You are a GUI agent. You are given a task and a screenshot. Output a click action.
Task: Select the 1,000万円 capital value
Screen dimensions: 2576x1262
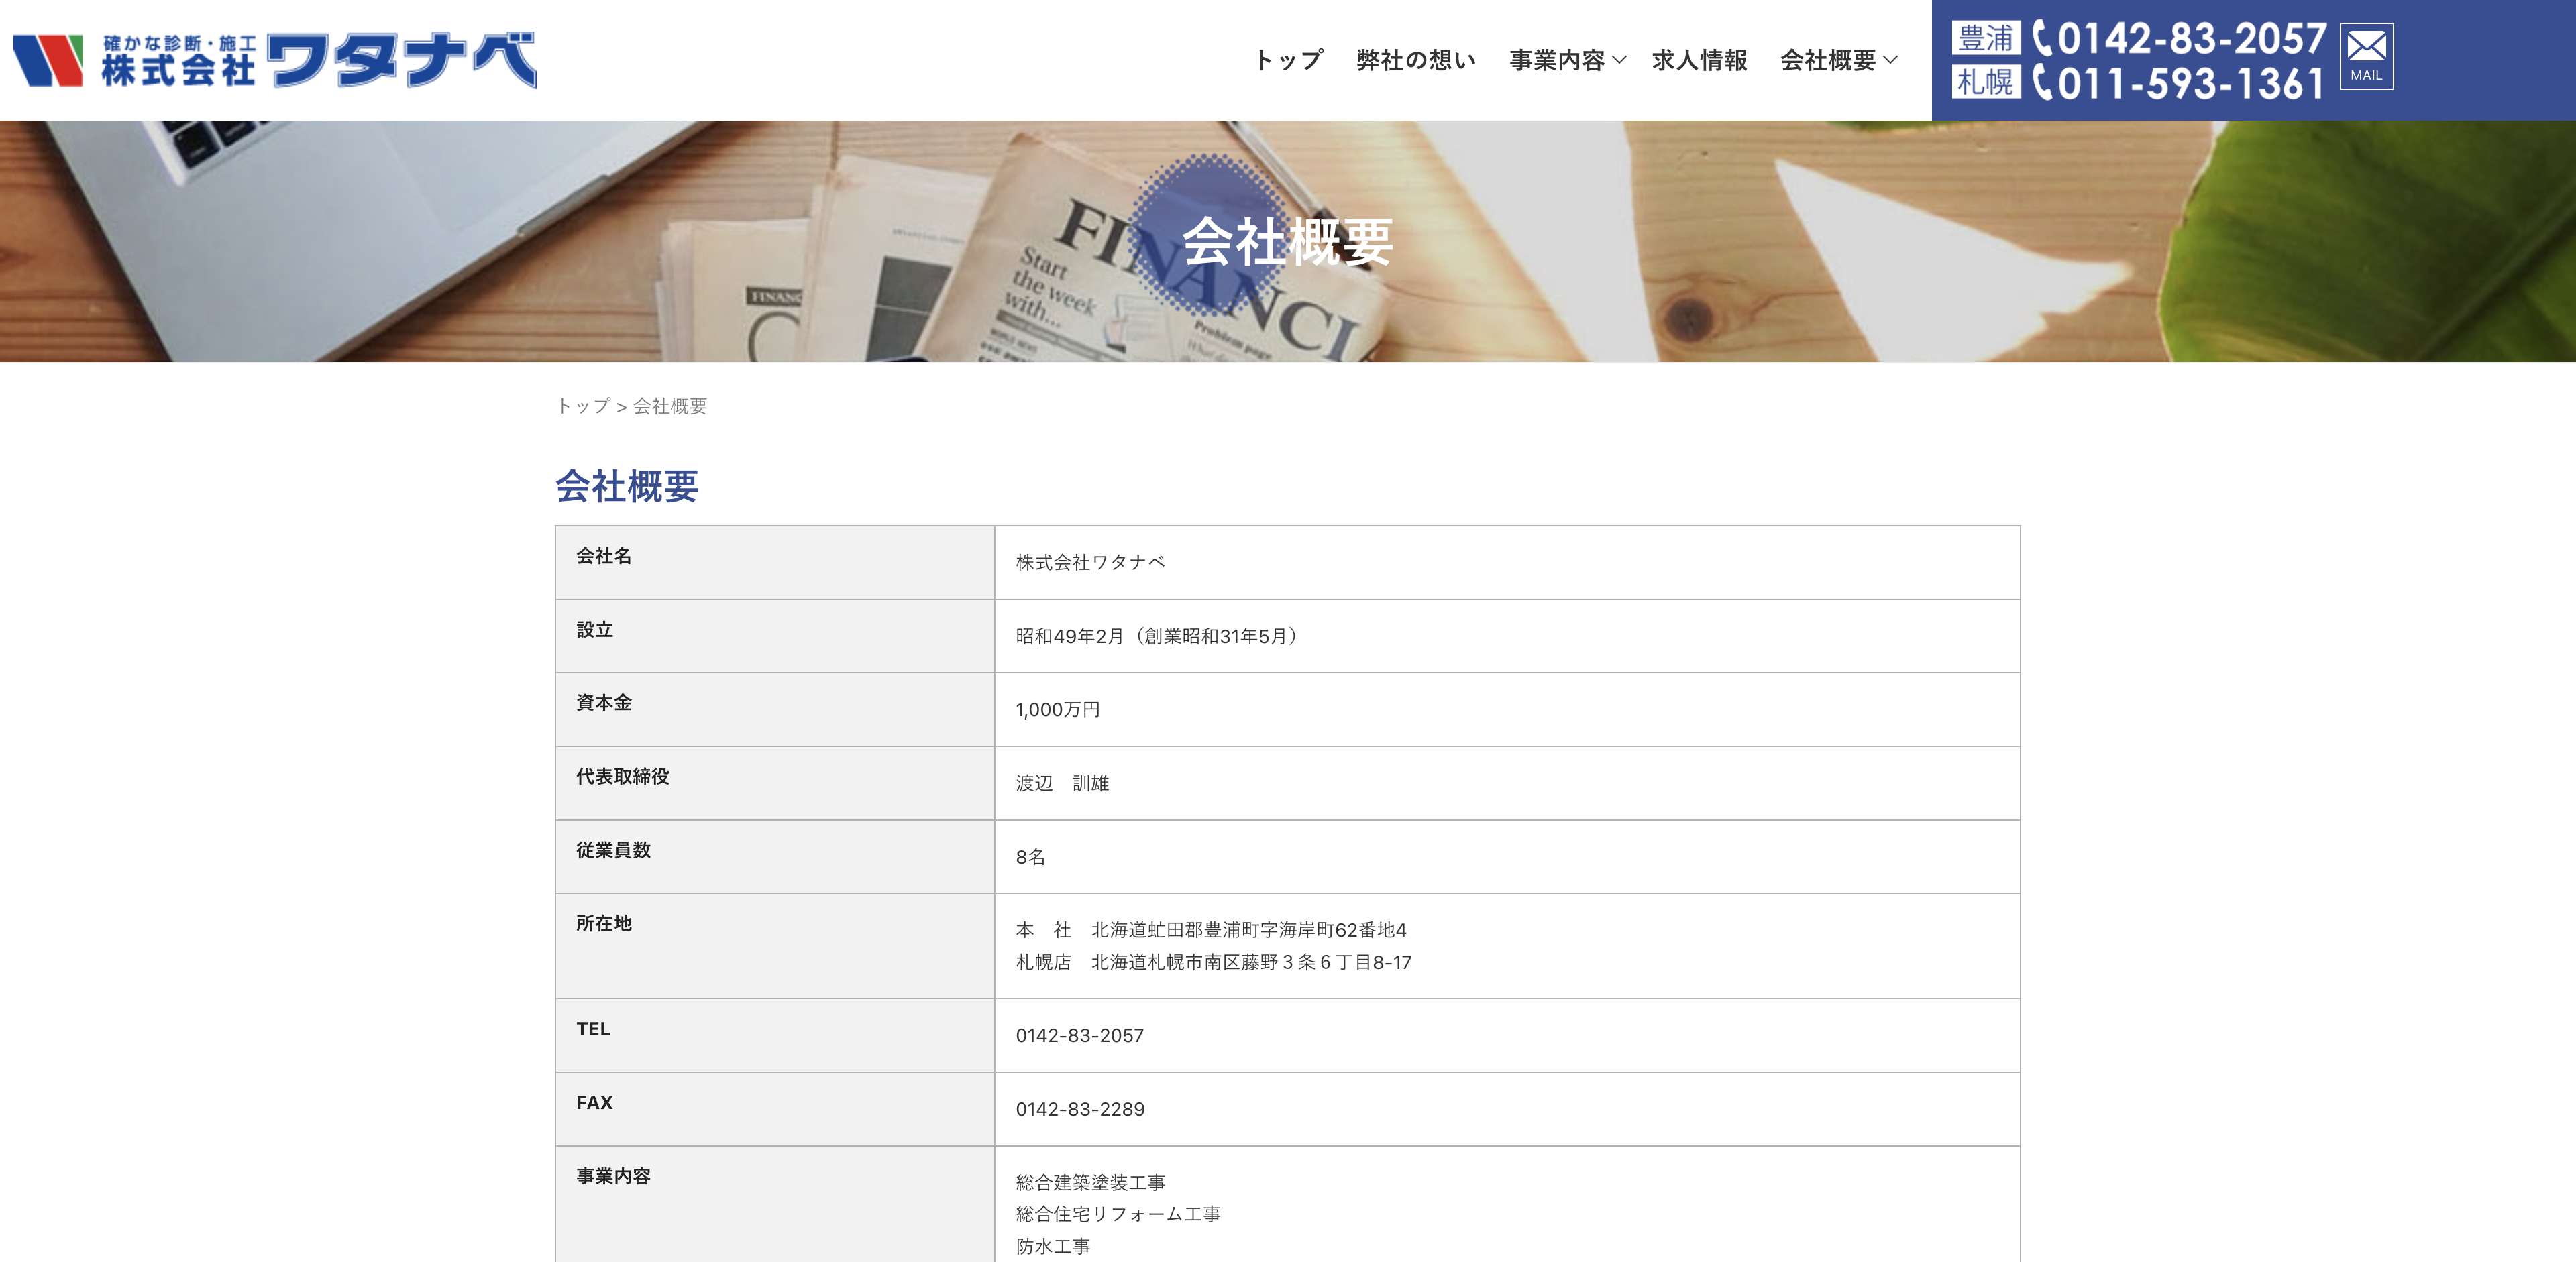pyautogui.click(x=1058, y=709)
